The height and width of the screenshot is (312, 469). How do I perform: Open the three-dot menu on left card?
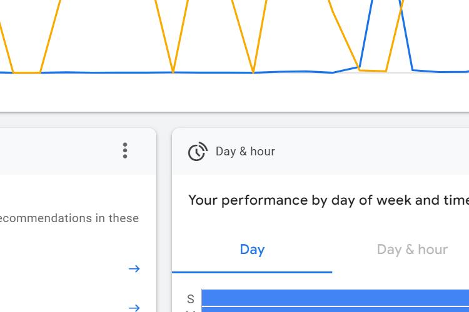point(125,150)
